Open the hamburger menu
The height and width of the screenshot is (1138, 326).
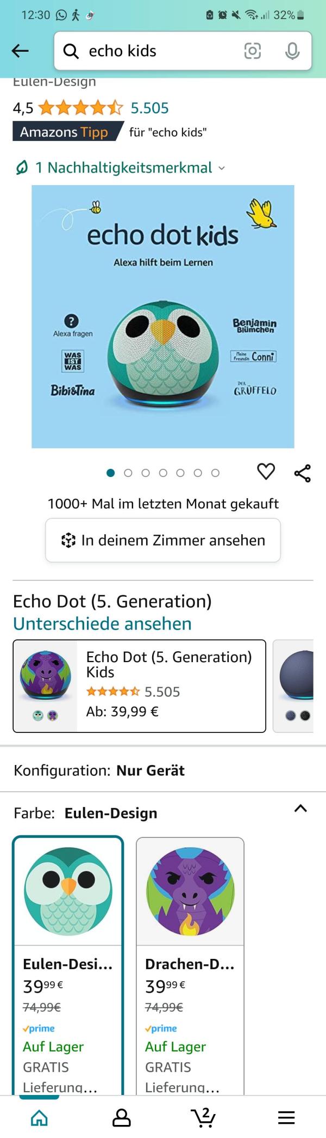click(x=286, y=1117)
